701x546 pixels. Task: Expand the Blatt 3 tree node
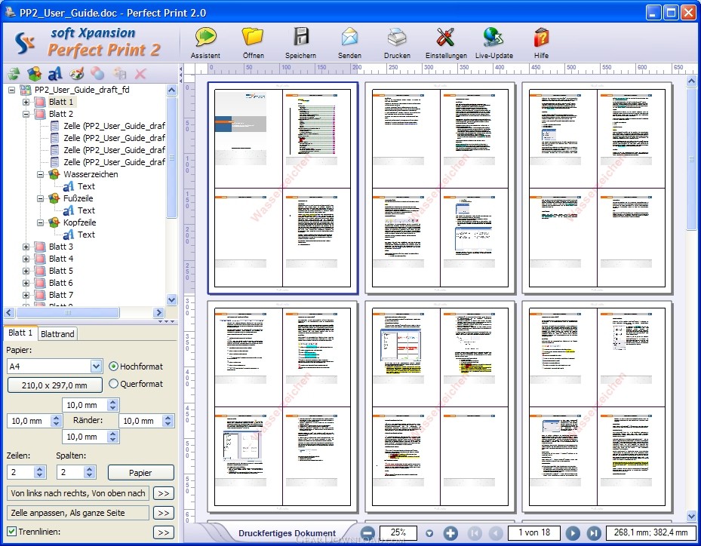coord(26,247)
